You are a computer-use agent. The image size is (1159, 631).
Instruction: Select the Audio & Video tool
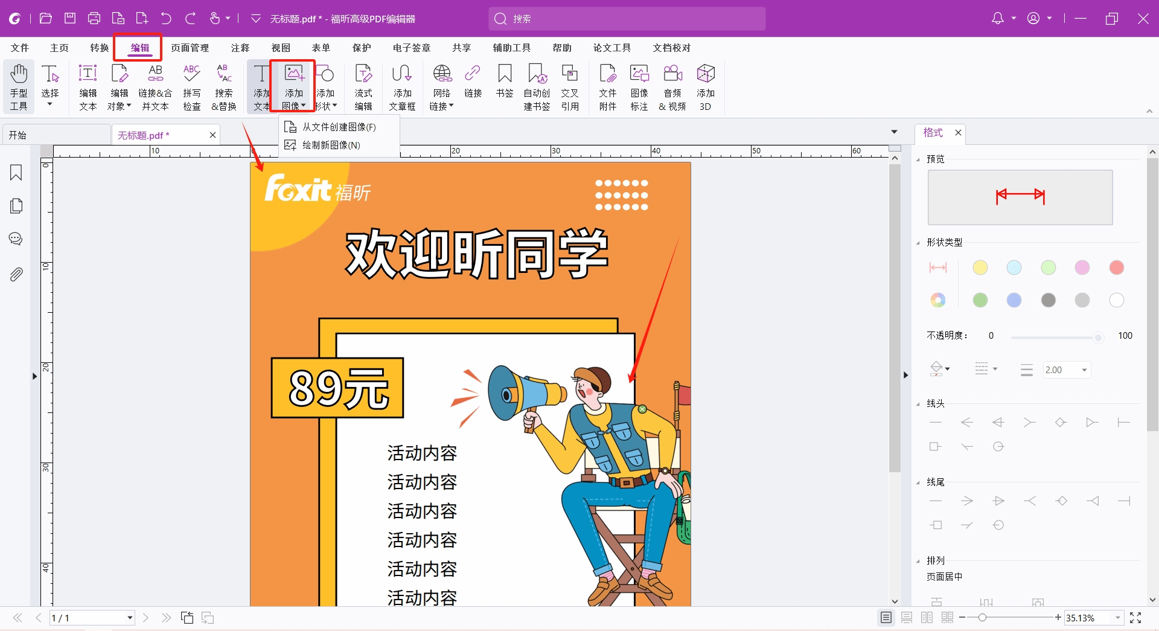tap(672, 87)
